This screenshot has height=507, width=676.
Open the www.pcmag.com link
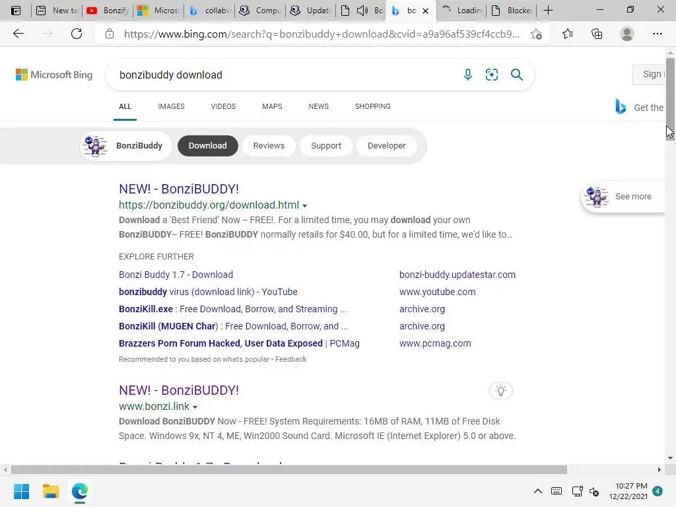(x=435, y=343)
